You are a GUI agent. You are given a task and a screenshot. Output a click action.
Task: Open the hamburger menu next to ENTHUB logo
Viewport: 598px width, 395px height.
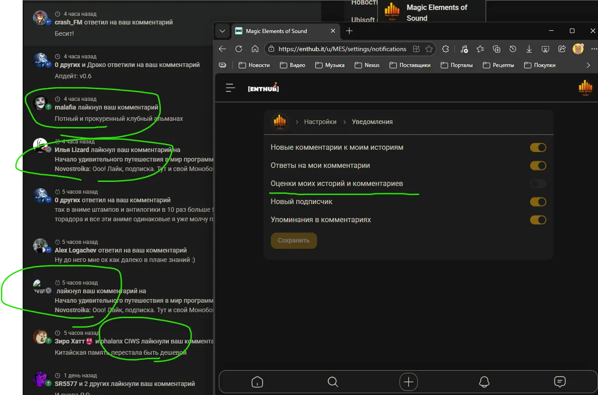(x=231, y=88)
